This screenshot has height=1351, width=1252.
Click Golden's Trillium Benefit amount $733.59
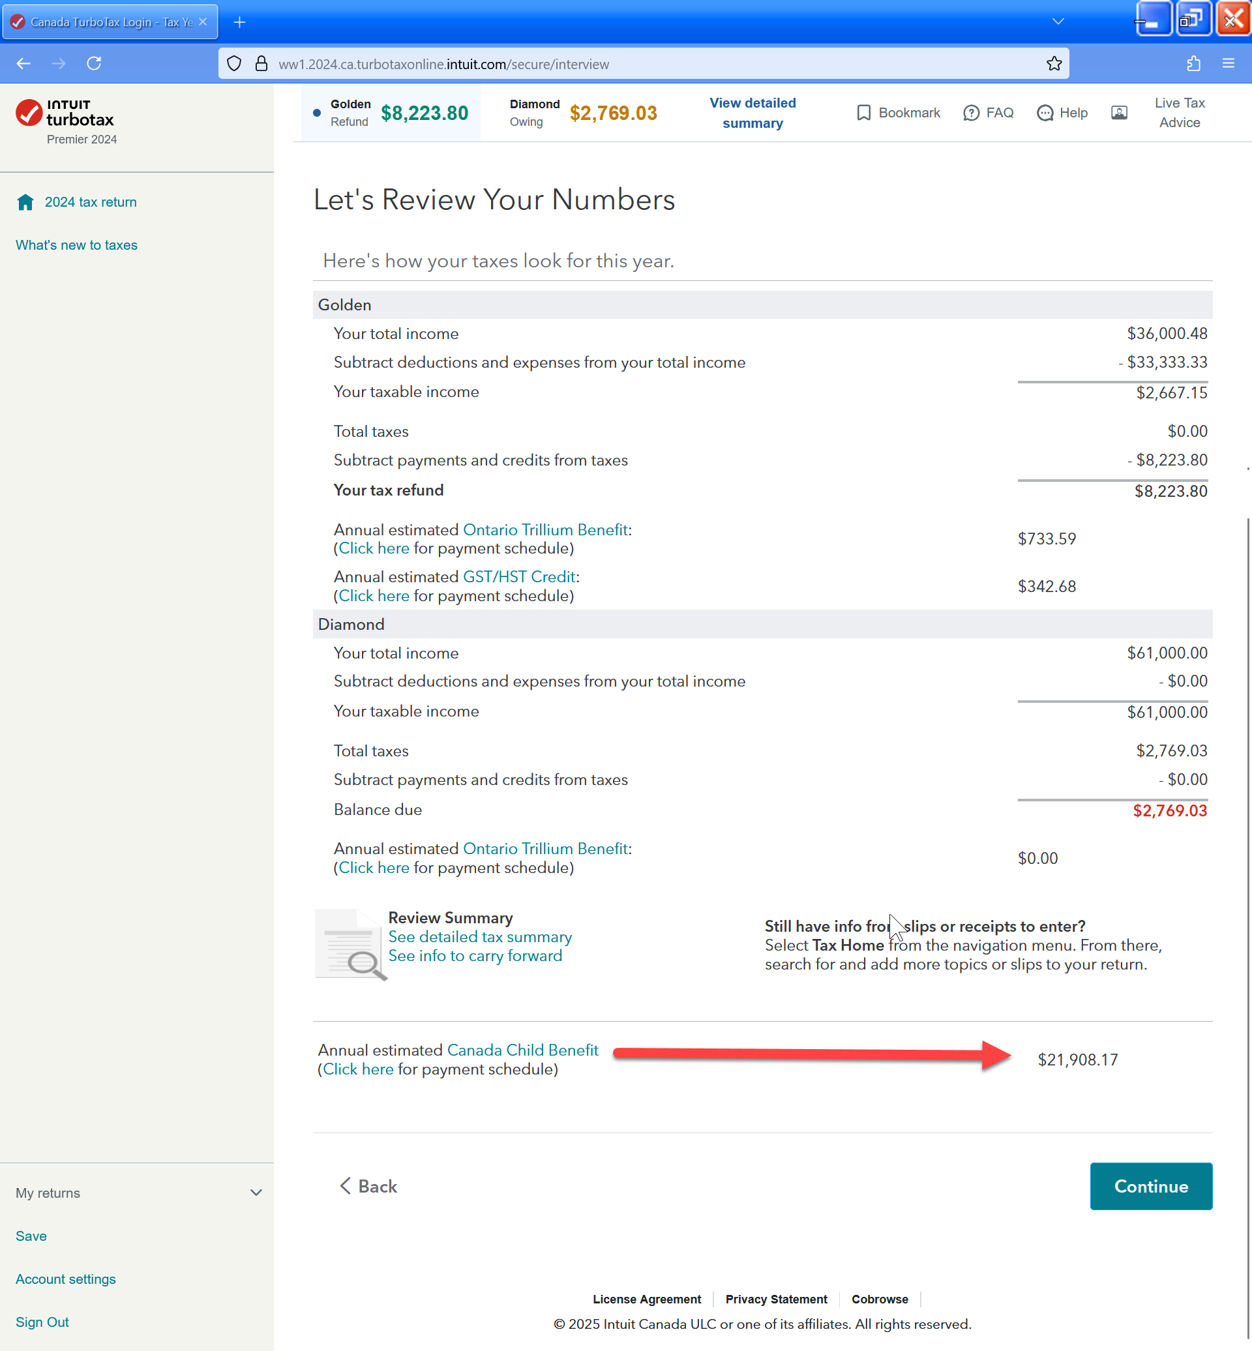[x=1047, y=539]
